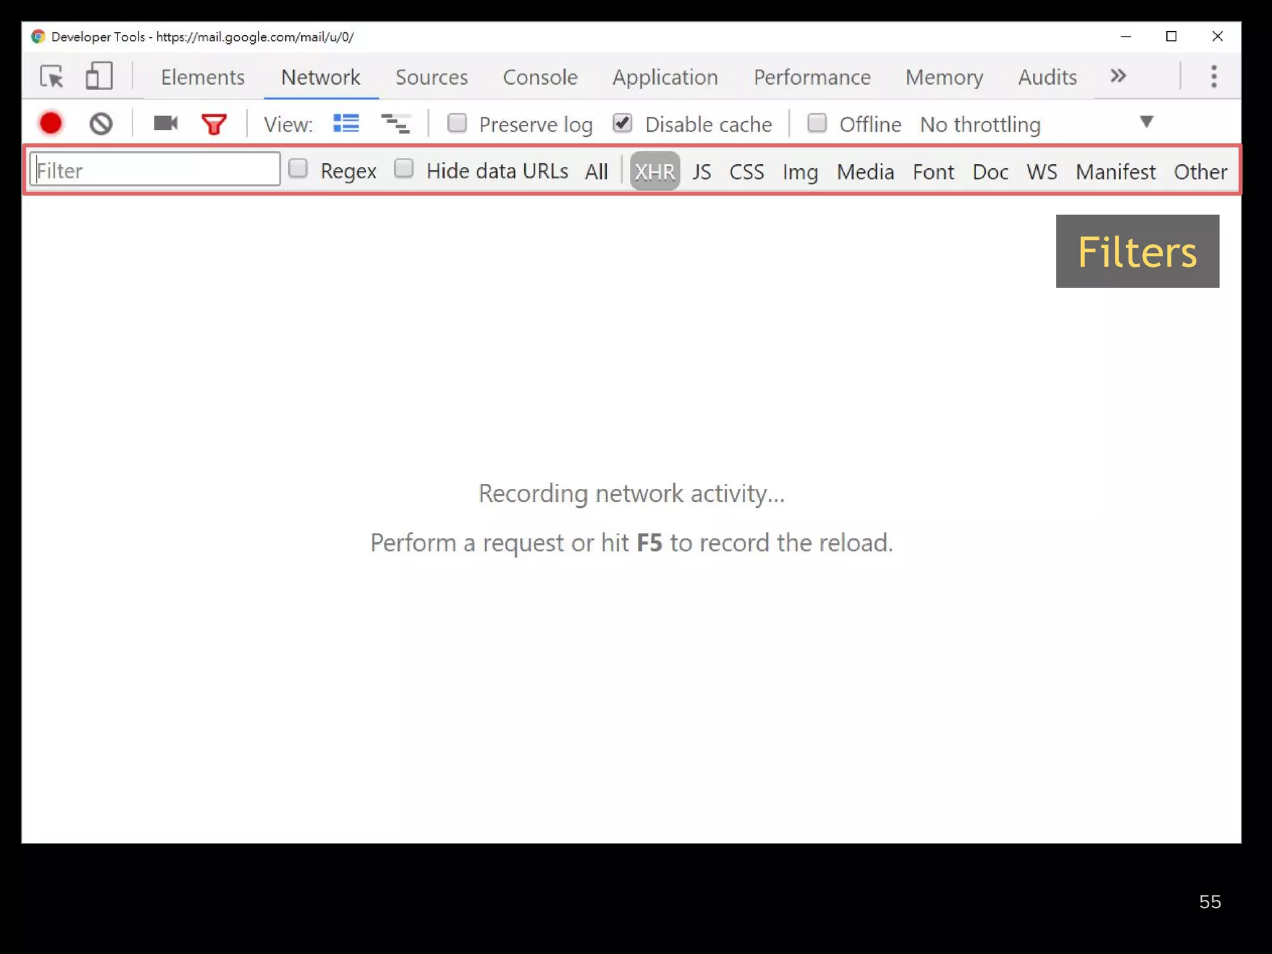Enable the Preserve log checkbox
Viewport: 1272px width, 954px height.
point(457,123)
